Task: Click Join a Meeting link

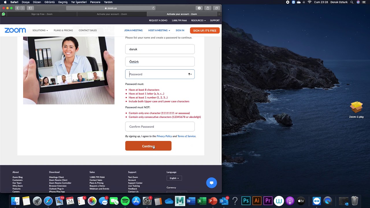Action: point(133,30)
